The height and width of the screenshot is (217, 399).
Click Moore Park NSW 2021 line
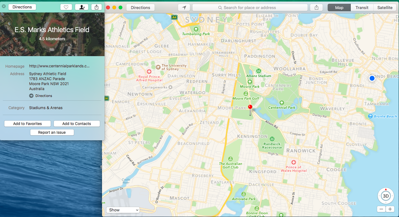(x=49, y=84)
